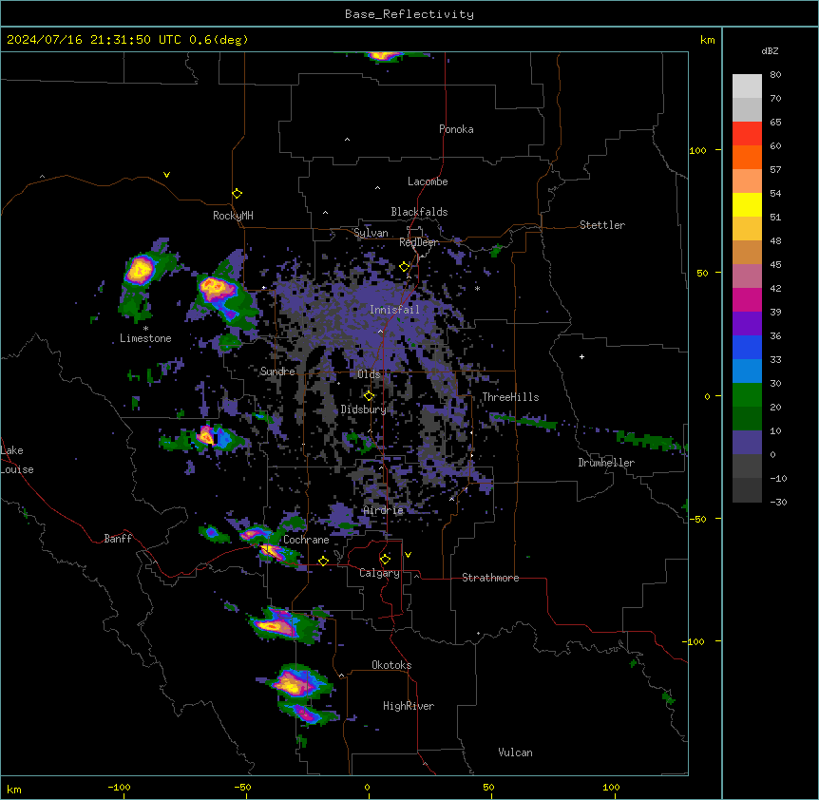Screen dimensions: 819x800
Task: Click the Base_Reflectivity title text
Action: tap(409, 14)
